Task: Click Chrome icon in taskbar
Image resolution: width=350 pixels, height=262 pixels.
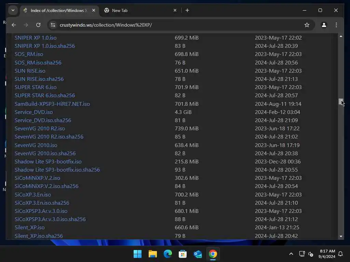Action: pyautogui.click(x=213, y=254)
